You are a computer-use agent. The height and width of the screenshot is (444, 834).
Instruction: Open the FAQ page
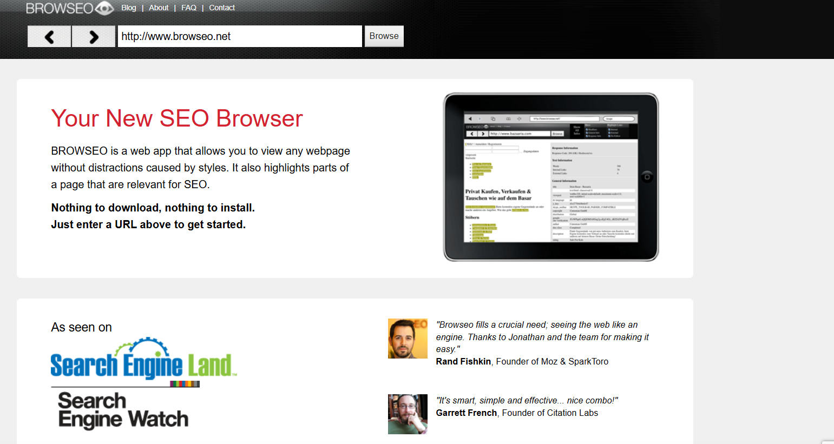[189, 8]
